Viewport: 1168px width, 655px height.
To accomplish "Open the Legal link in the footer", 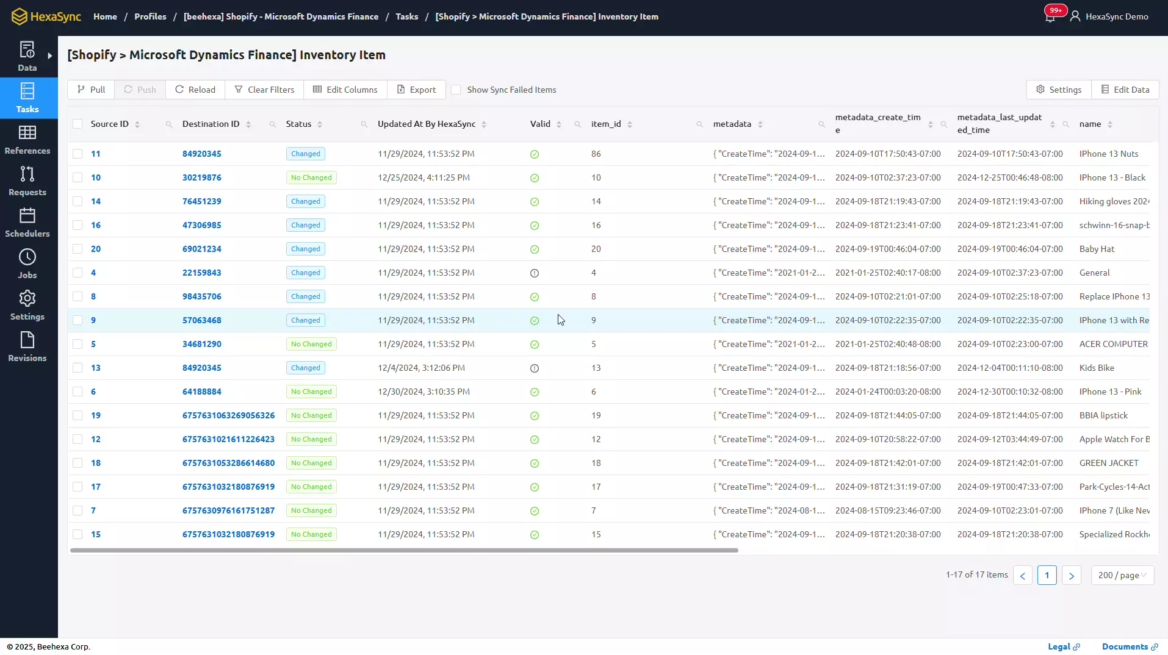I will [x=1064, y=646].
